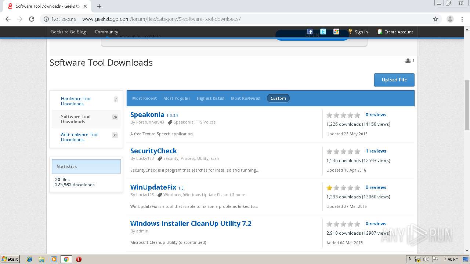Click the Facebook icon in site header
Image resolution: width=470 pixels, height=264 pixels.
tap(310, 32)
